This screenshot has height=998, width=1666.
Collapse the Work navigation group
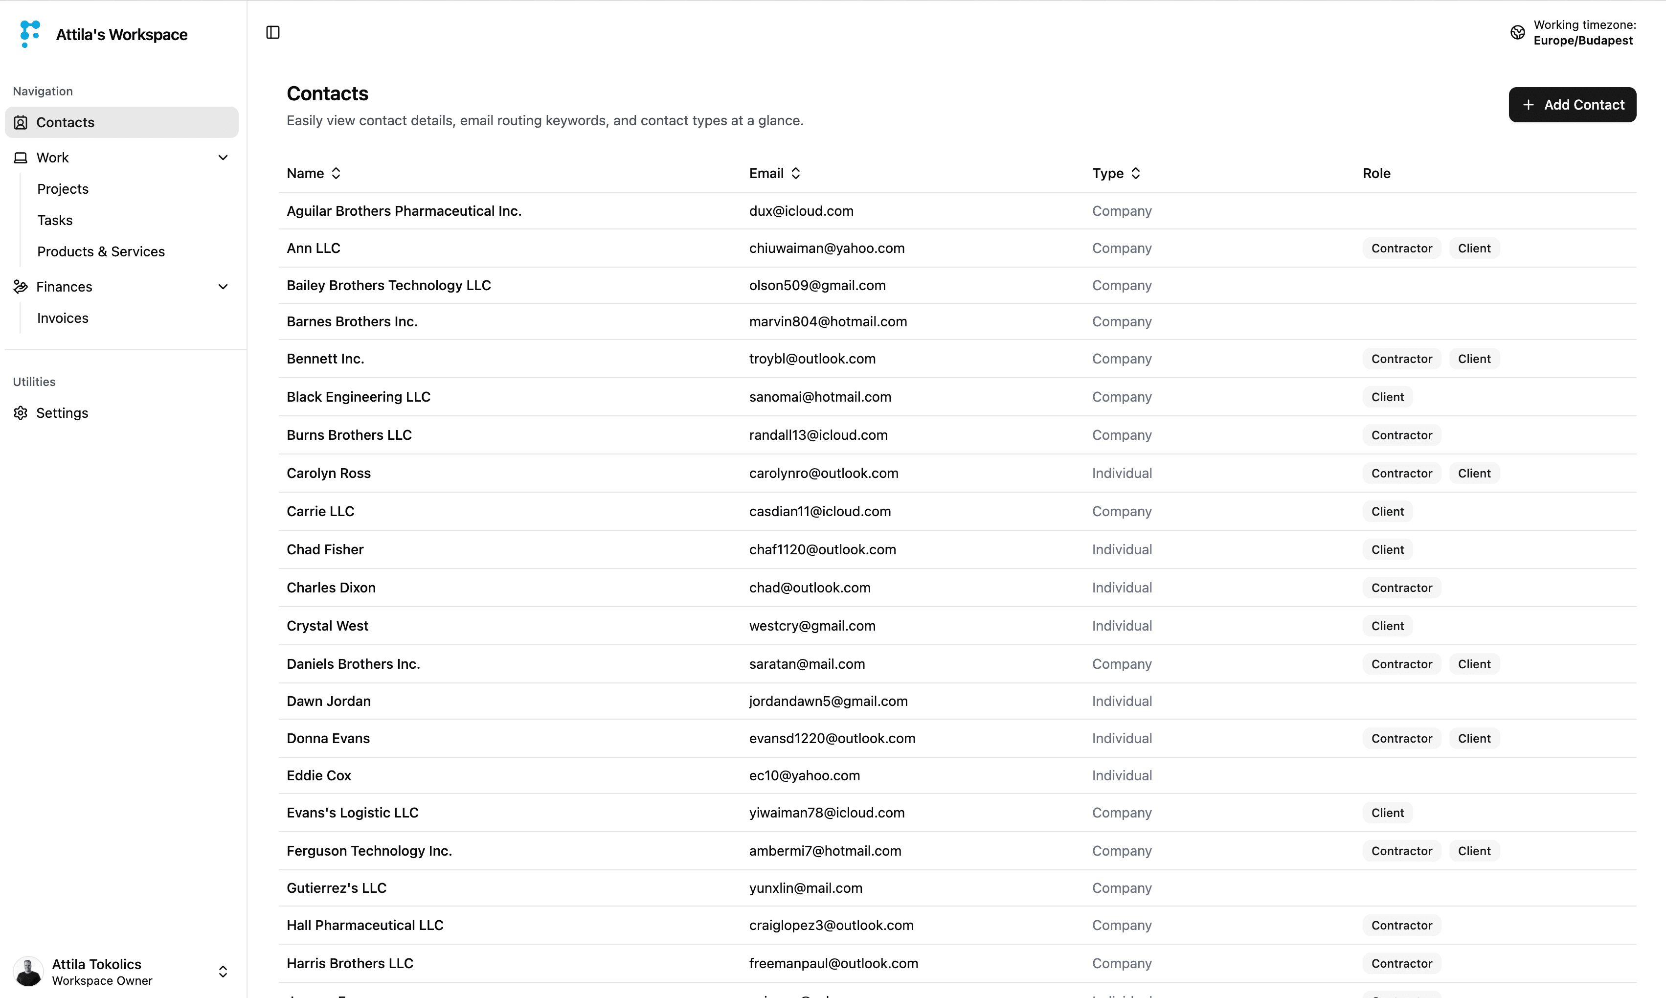[223, 158]
